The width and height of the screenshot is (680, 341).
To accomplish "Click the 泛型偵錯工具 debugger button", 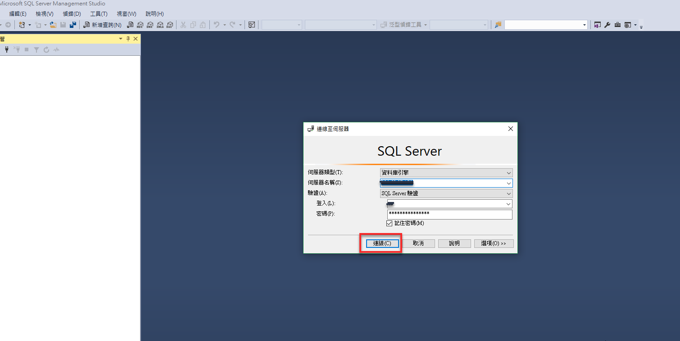I will (401, 25).
